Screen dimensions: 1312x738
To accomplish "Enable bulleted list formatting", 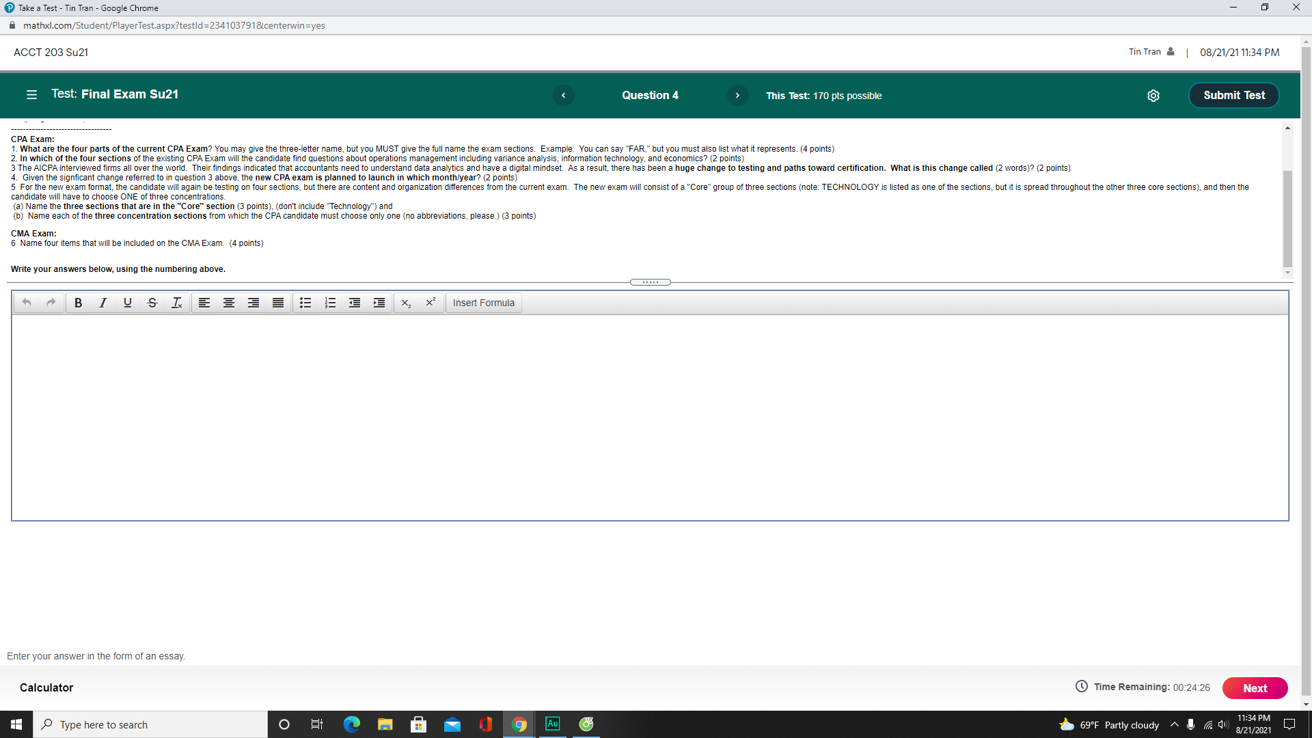I will pos(305,303).
